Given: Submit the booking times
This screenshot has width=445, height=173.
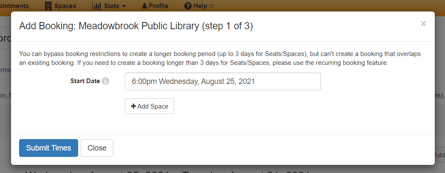Looking at the screenshot, I should click(x=48, y=148).
